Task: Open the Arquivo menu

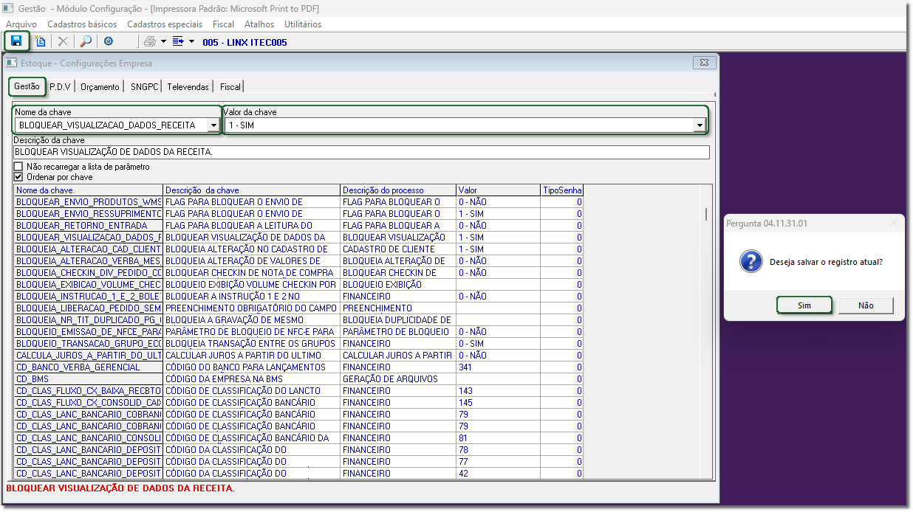Action: pos(21,24)
